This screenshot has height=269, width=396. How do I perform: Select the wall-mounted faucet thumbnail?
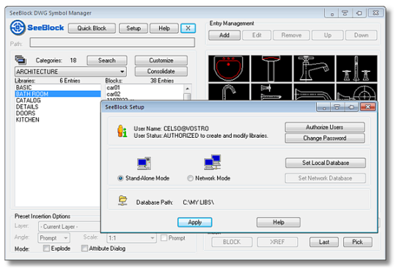tap(271, 92)
